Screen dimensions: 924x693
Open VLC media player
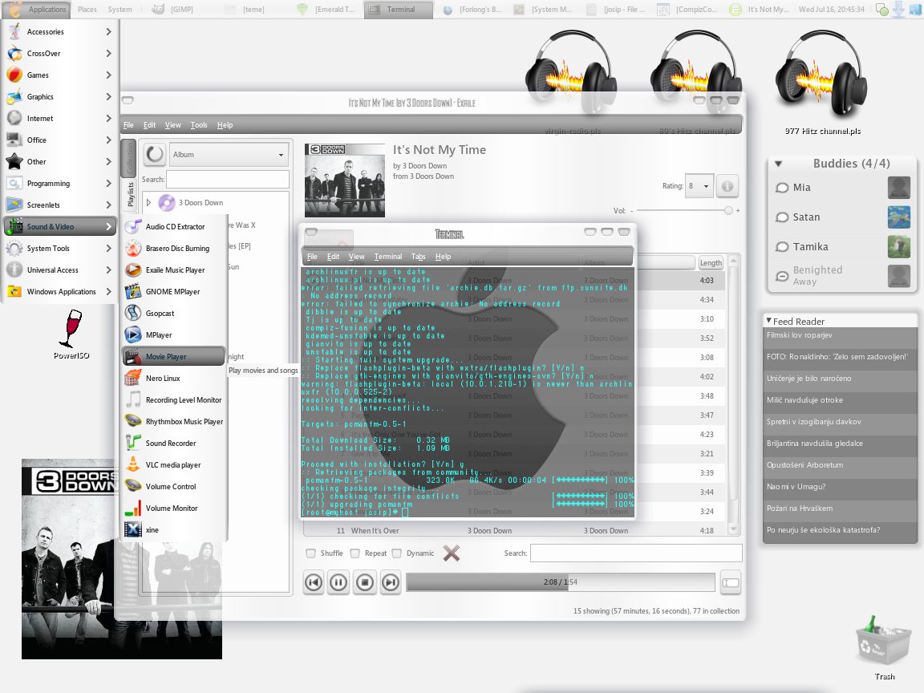174,465
